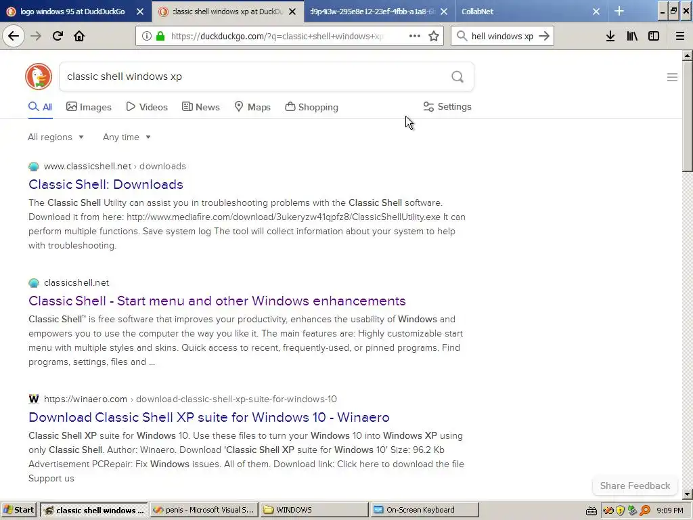The width and height of the screenshot is (693, 520).
Task: Submit the toolbar search arrow
Action: (544, 36)
